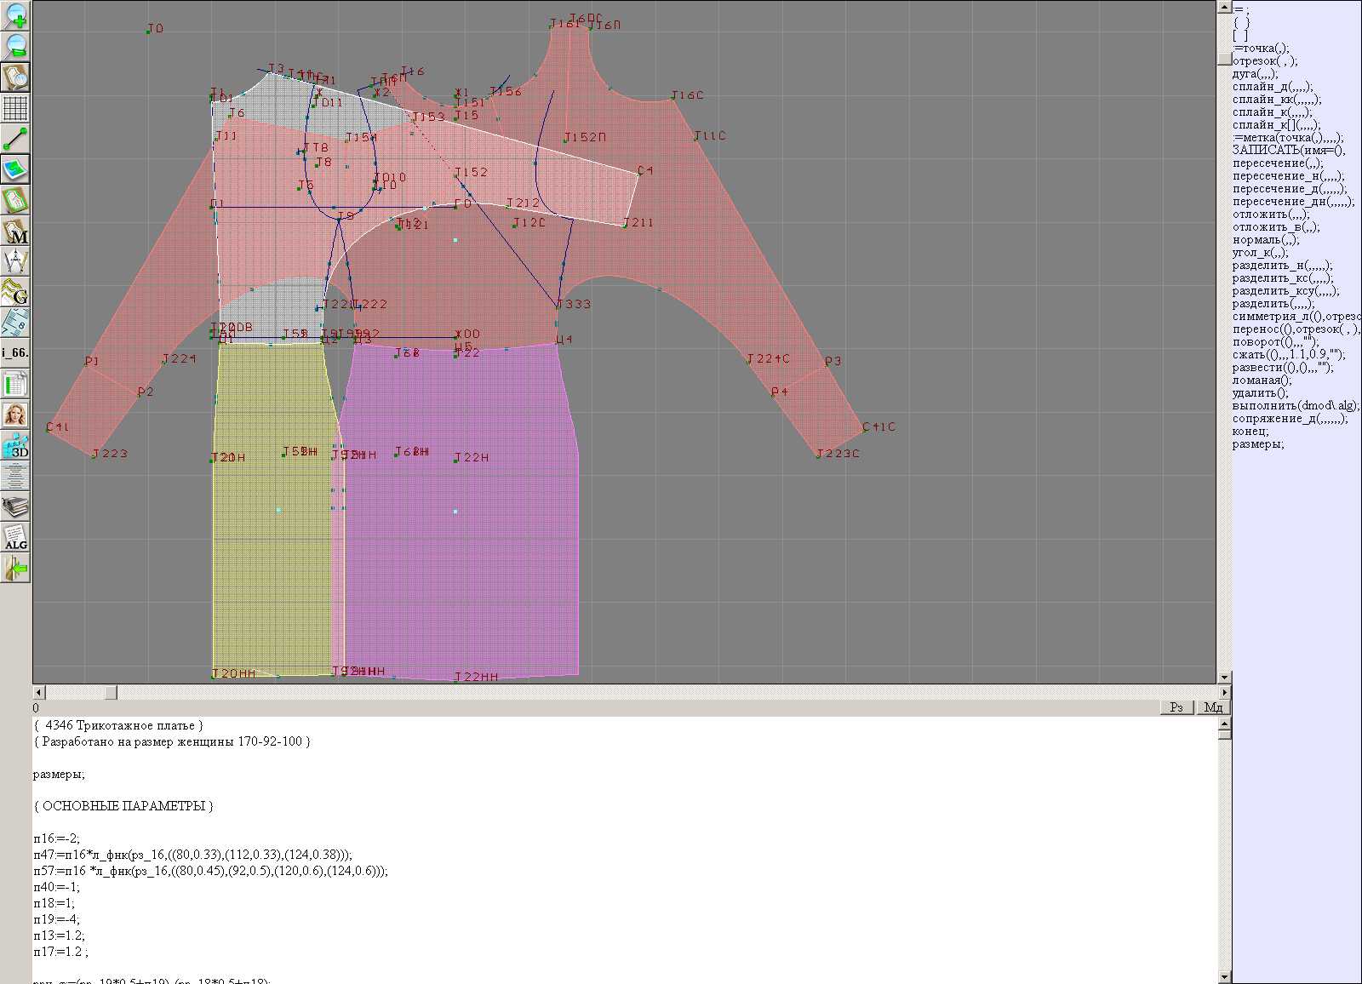This screenshot has height=984, width=1362.
Task: Click the green spreadsheet table icon
Action: [15, 384]
